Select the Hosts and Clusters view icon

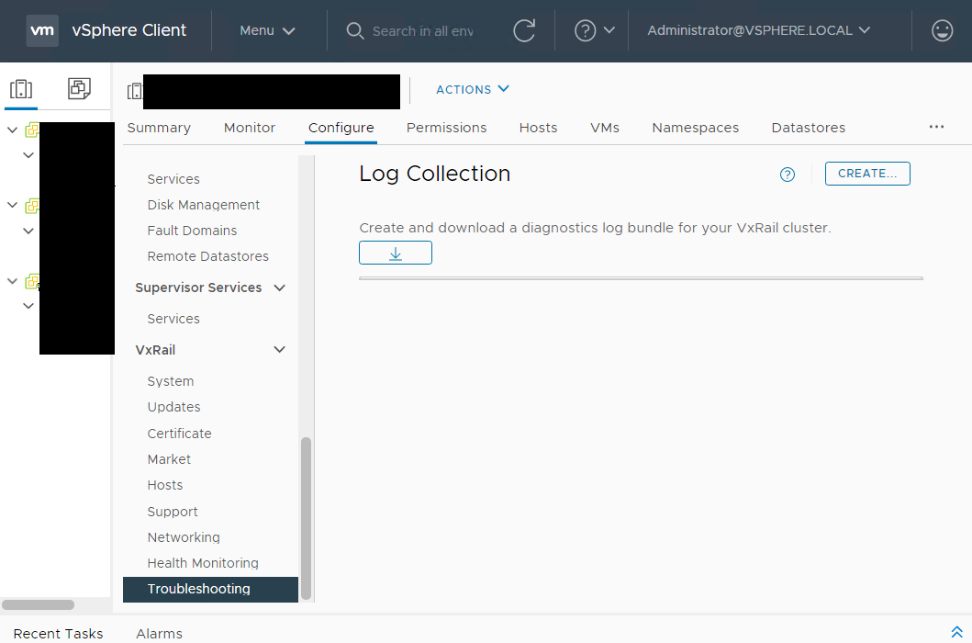coord(21,89)
